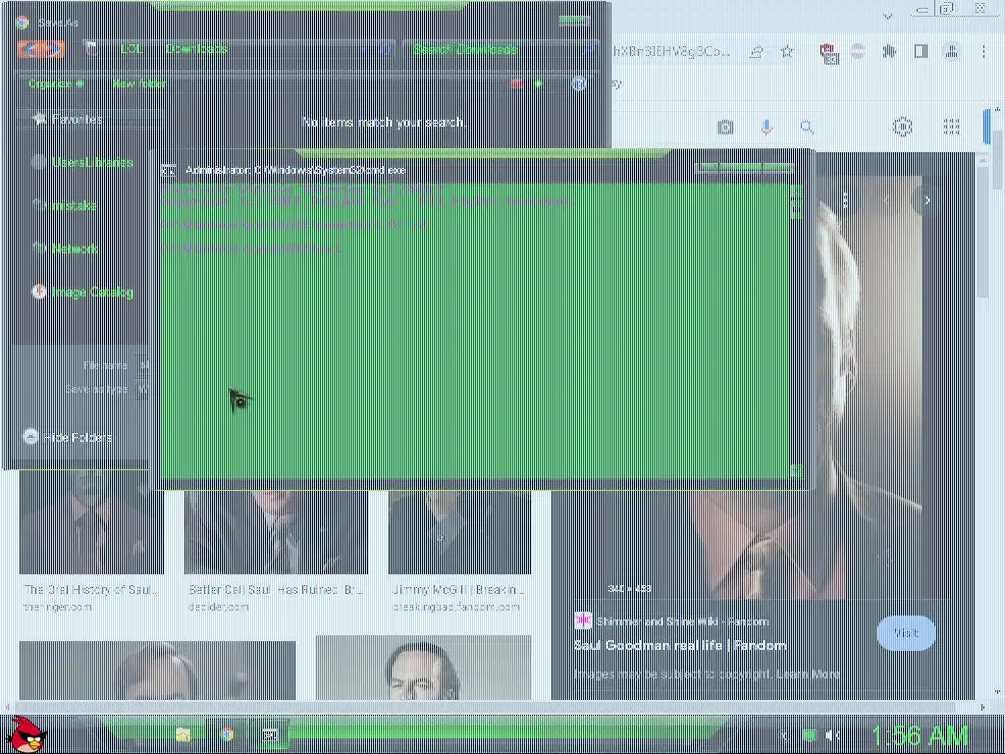Open File Explorer from the taskbar
This screenshot has width=1005, height=754.
184,734
